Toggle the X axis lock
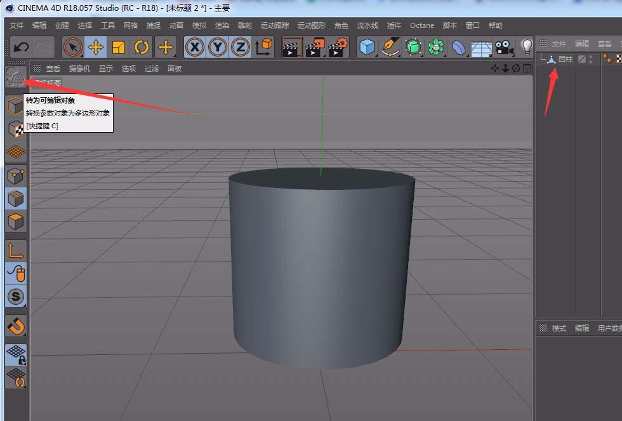 [195, 48]
